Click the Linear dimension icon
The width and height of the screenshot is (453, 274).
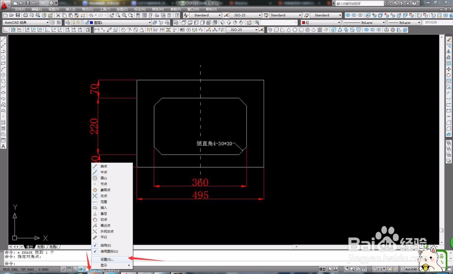pos(96,30)
